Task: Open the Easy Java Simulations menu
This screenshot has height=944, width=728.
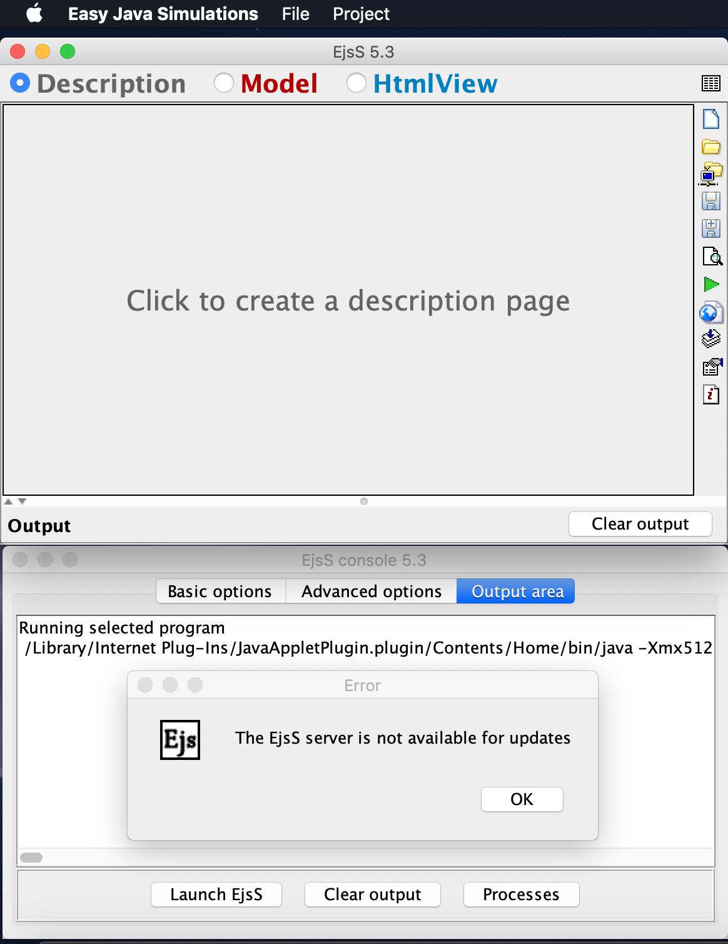Action: coord(163,14)
